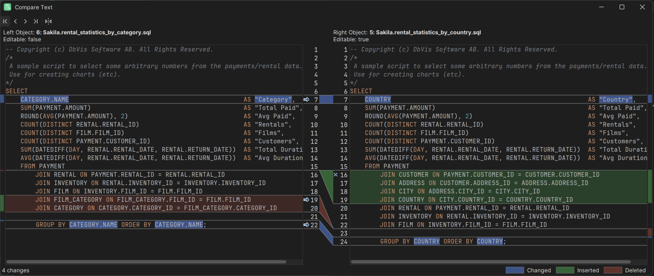Click the green Inserted legend swatch
The image size is (654, 276).
pos(565,270)
